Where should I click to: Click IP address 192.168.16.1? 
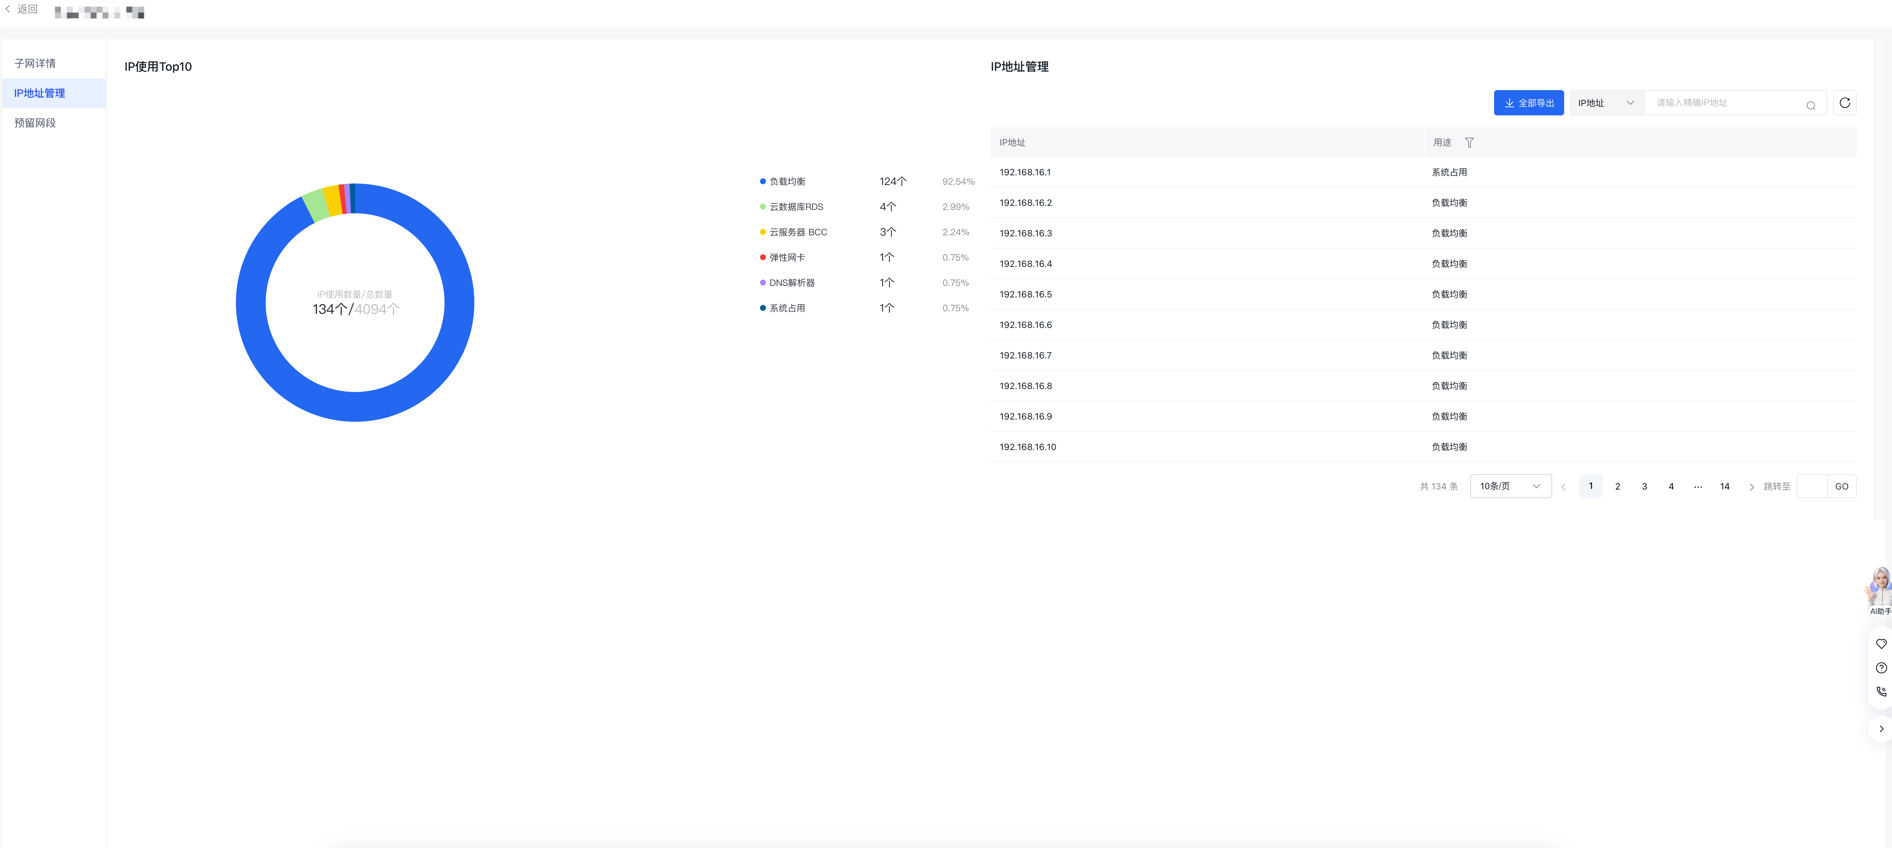(1025, 172)
